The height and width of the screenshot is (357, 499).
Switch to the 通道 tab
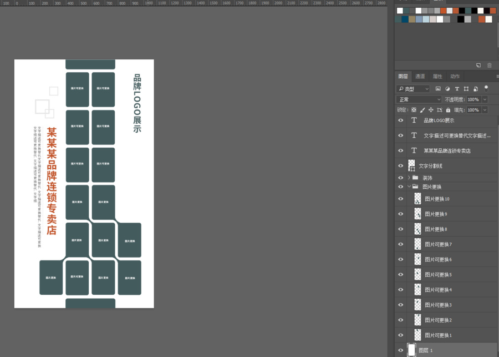click(x=420, y=76)
